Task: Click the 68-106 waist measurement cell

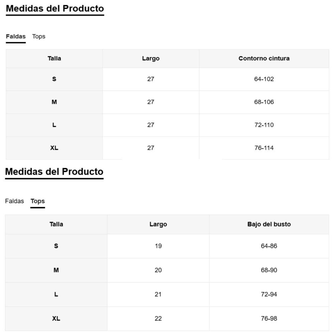Action: tap(264, 102)
